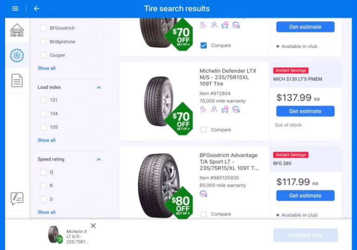Click the road-hazard icon under BFGoodrich warranty
357x250 pixels.
tap(203, 194)
